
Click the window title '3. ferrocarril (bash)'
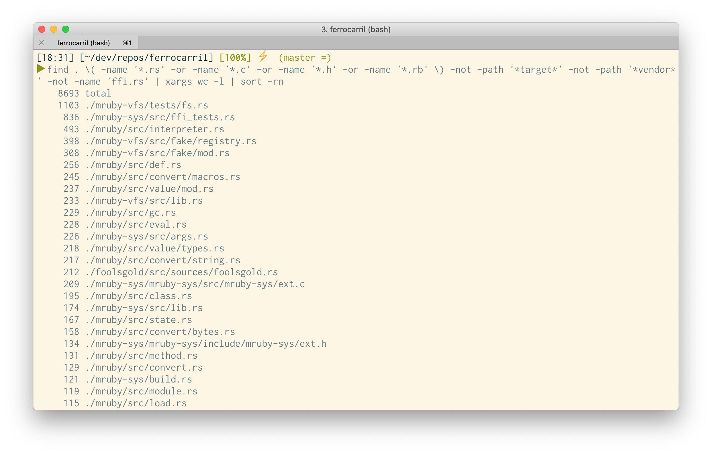coord(356,29)
